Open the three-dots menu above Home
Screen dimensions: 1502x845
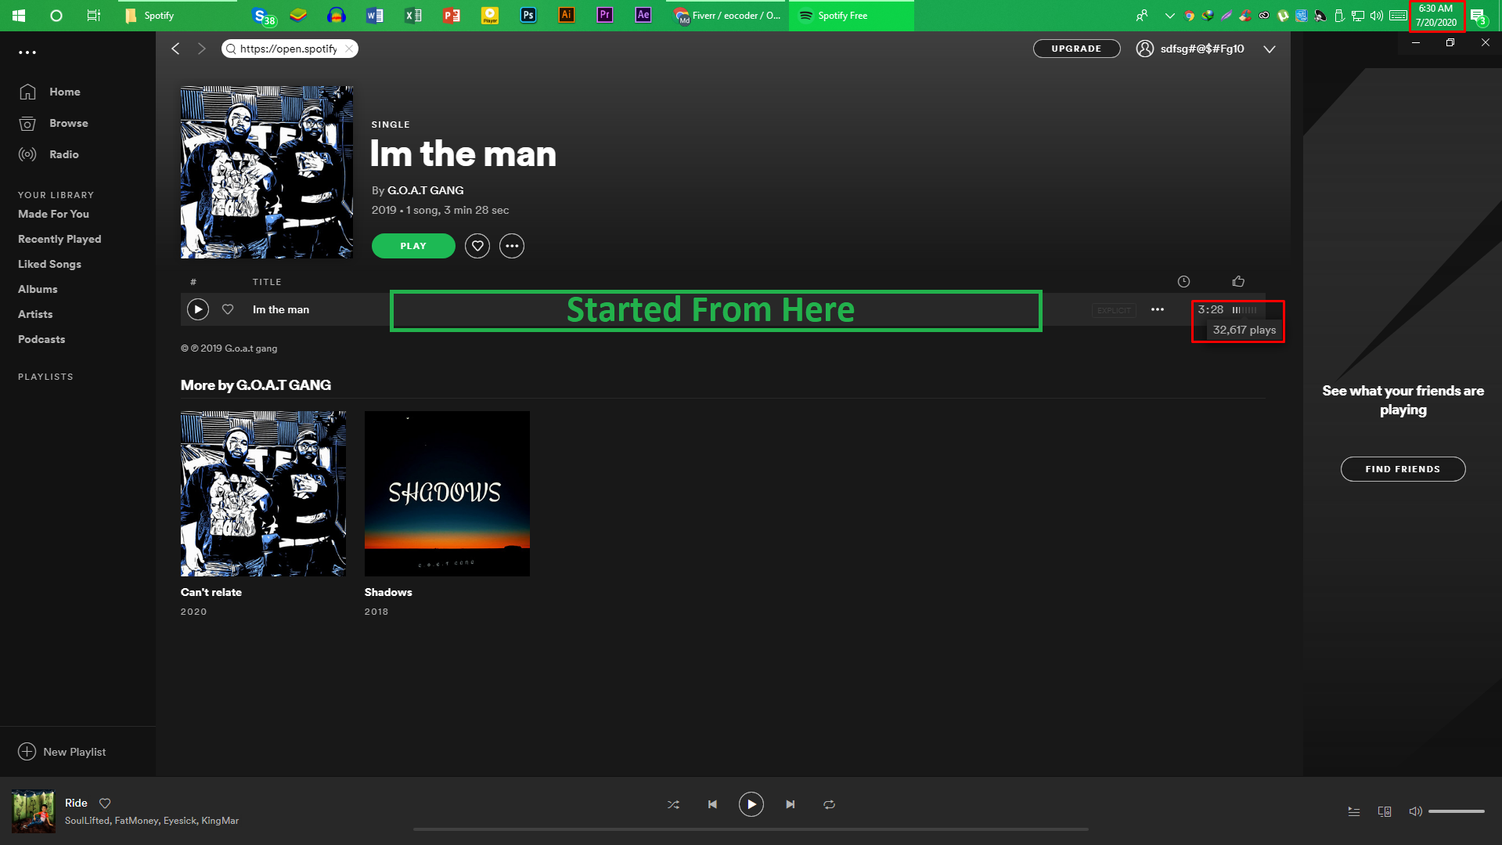click(27, 52)
